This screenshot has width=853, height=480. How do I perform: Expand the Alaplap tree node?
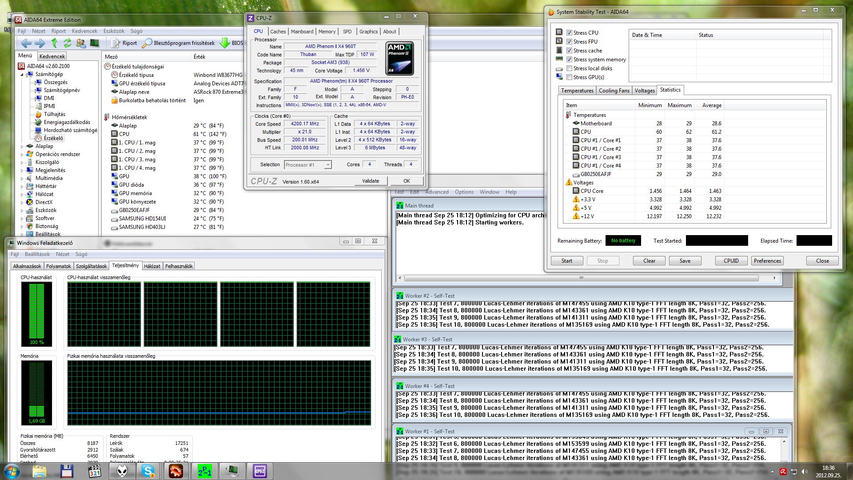[x=22, y=146]
